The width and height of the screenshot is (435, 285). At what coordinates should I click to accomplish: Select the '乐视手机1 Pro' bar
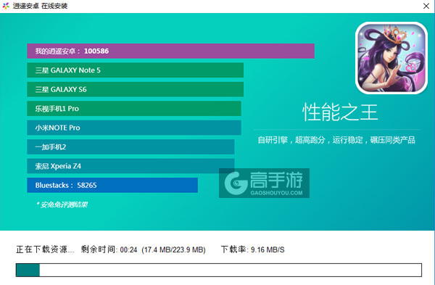point(134,109)
